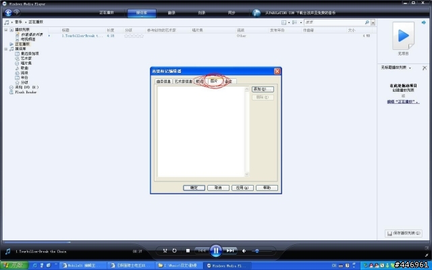The width and height of the screenshot is (432, 270).
Task: Click the volume slider handle
Action: [x=257, y=251]
